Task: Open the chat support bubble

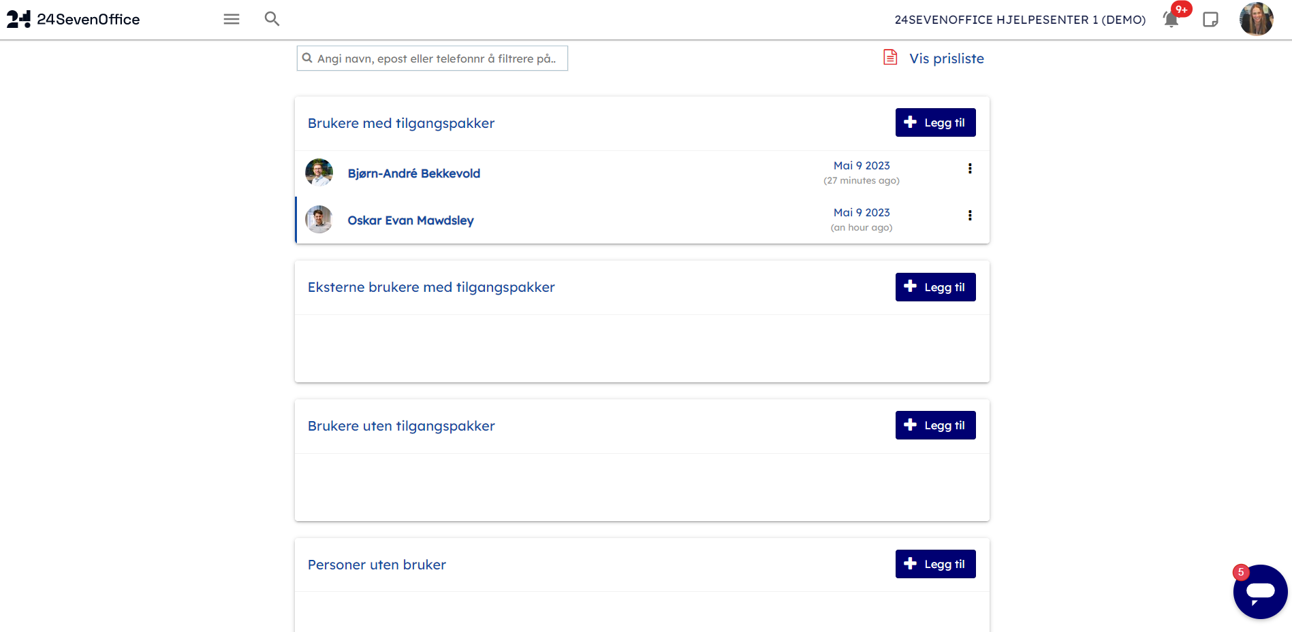Action: coord(1259,591)
